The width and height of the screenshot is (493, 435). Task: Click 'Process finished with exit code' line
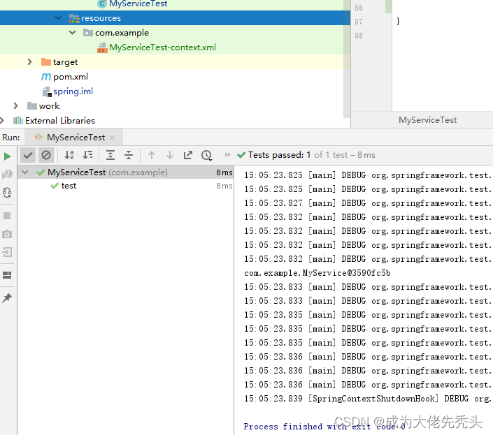[x=324, y=426]
